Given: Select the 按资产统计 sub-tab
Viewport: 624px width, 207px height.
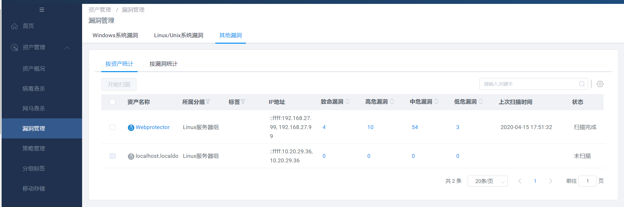Looking at the screenshot, I should pos(119,64).
